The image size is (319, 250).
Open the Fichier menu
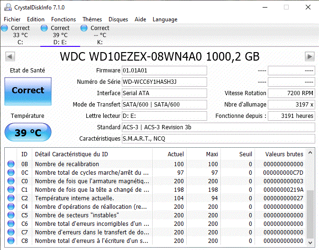click(12, 19)
